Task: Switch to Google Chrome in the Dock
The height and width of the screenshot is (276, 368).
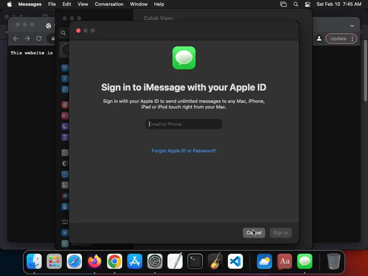Action: click(115, 261)
